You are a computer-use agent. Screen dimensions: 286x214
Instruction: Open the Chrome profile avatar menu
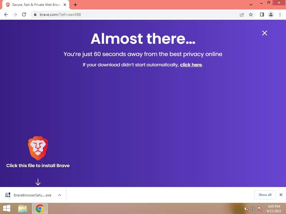pyautogui.click(x=271, y=14)
